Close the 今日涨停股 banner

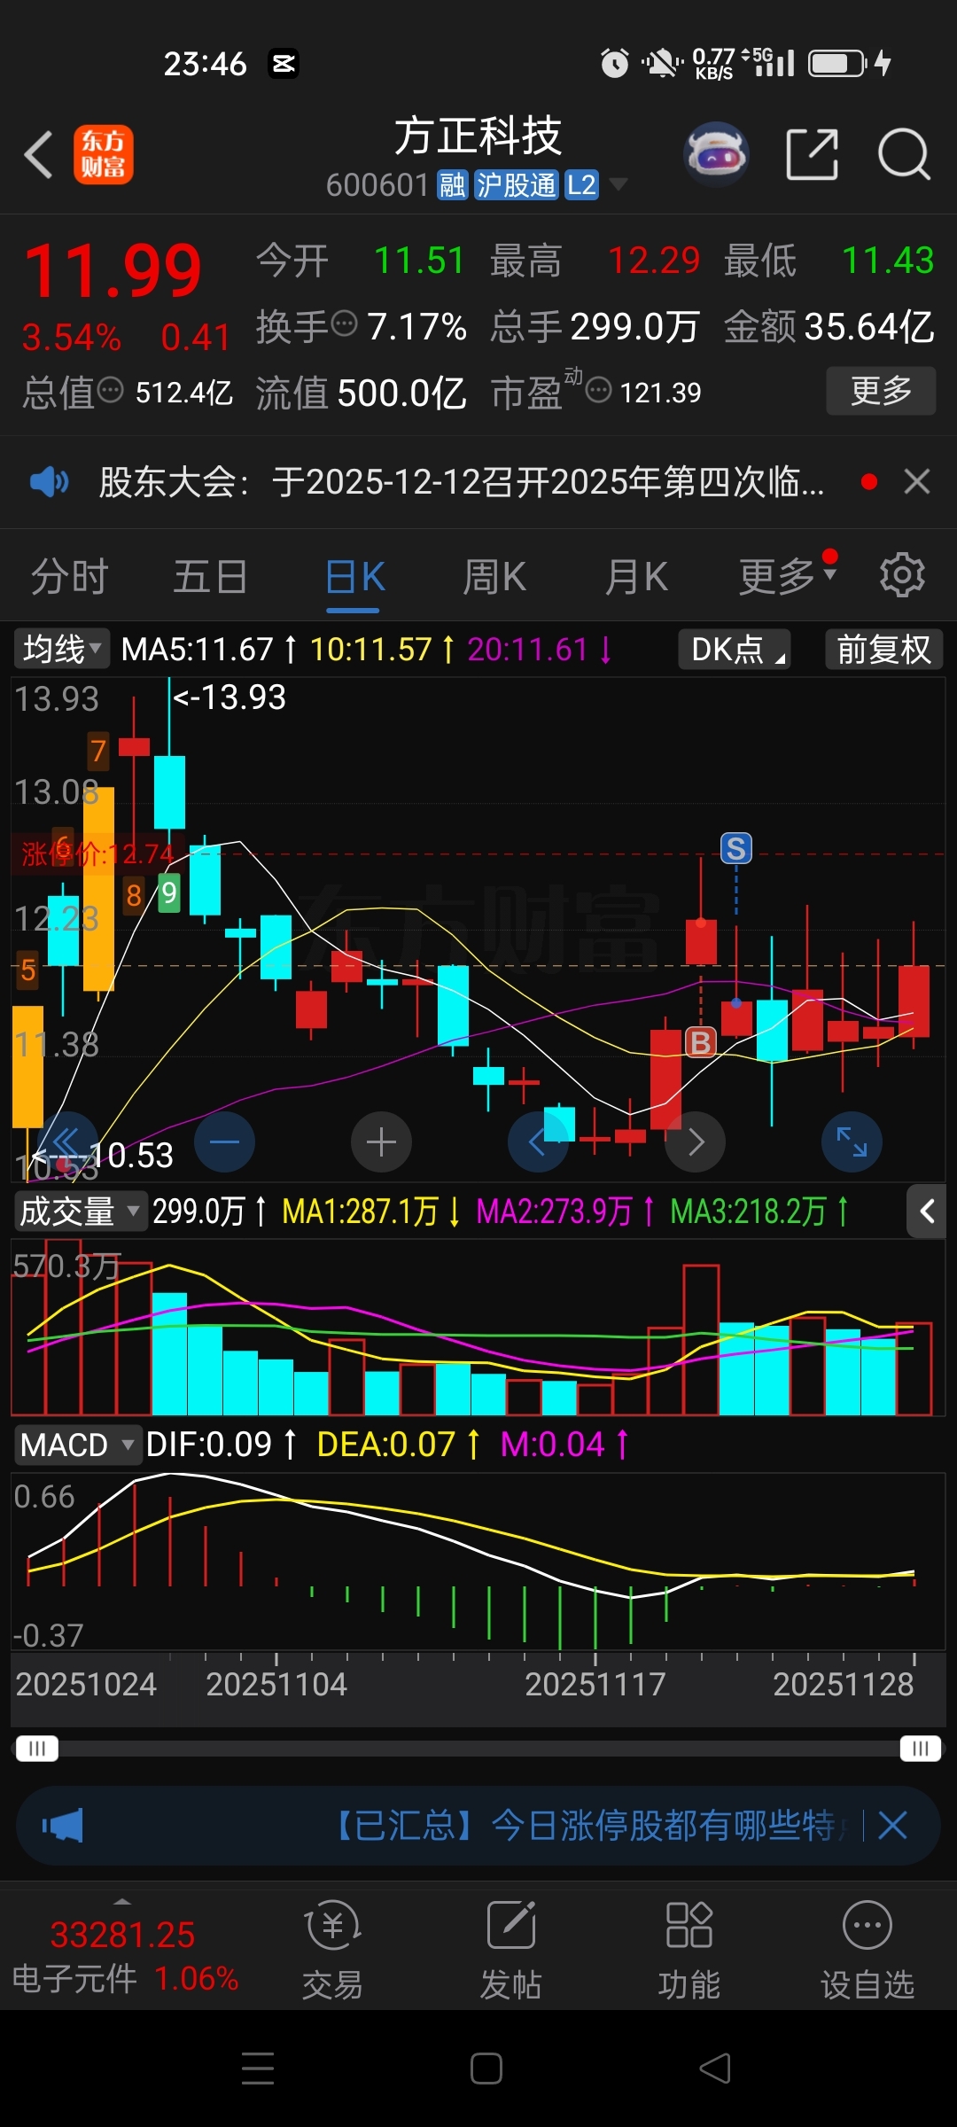(x=893, y=1826)
